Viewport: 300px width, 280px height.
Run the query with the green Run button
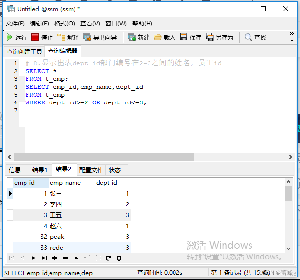point(17,37)
